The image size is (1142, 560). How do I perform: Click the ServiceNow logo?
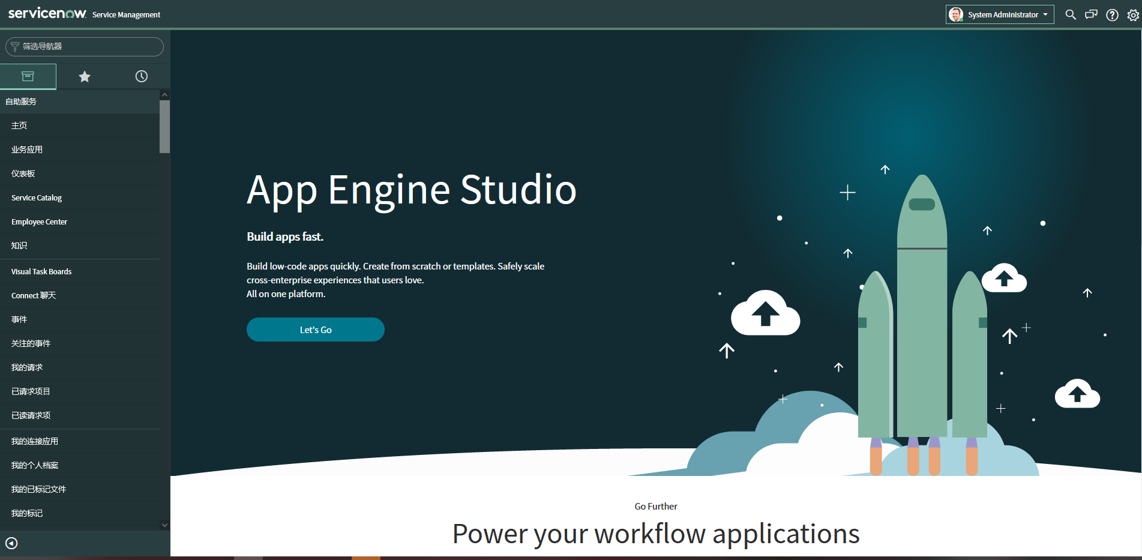[x=47, y=13]
